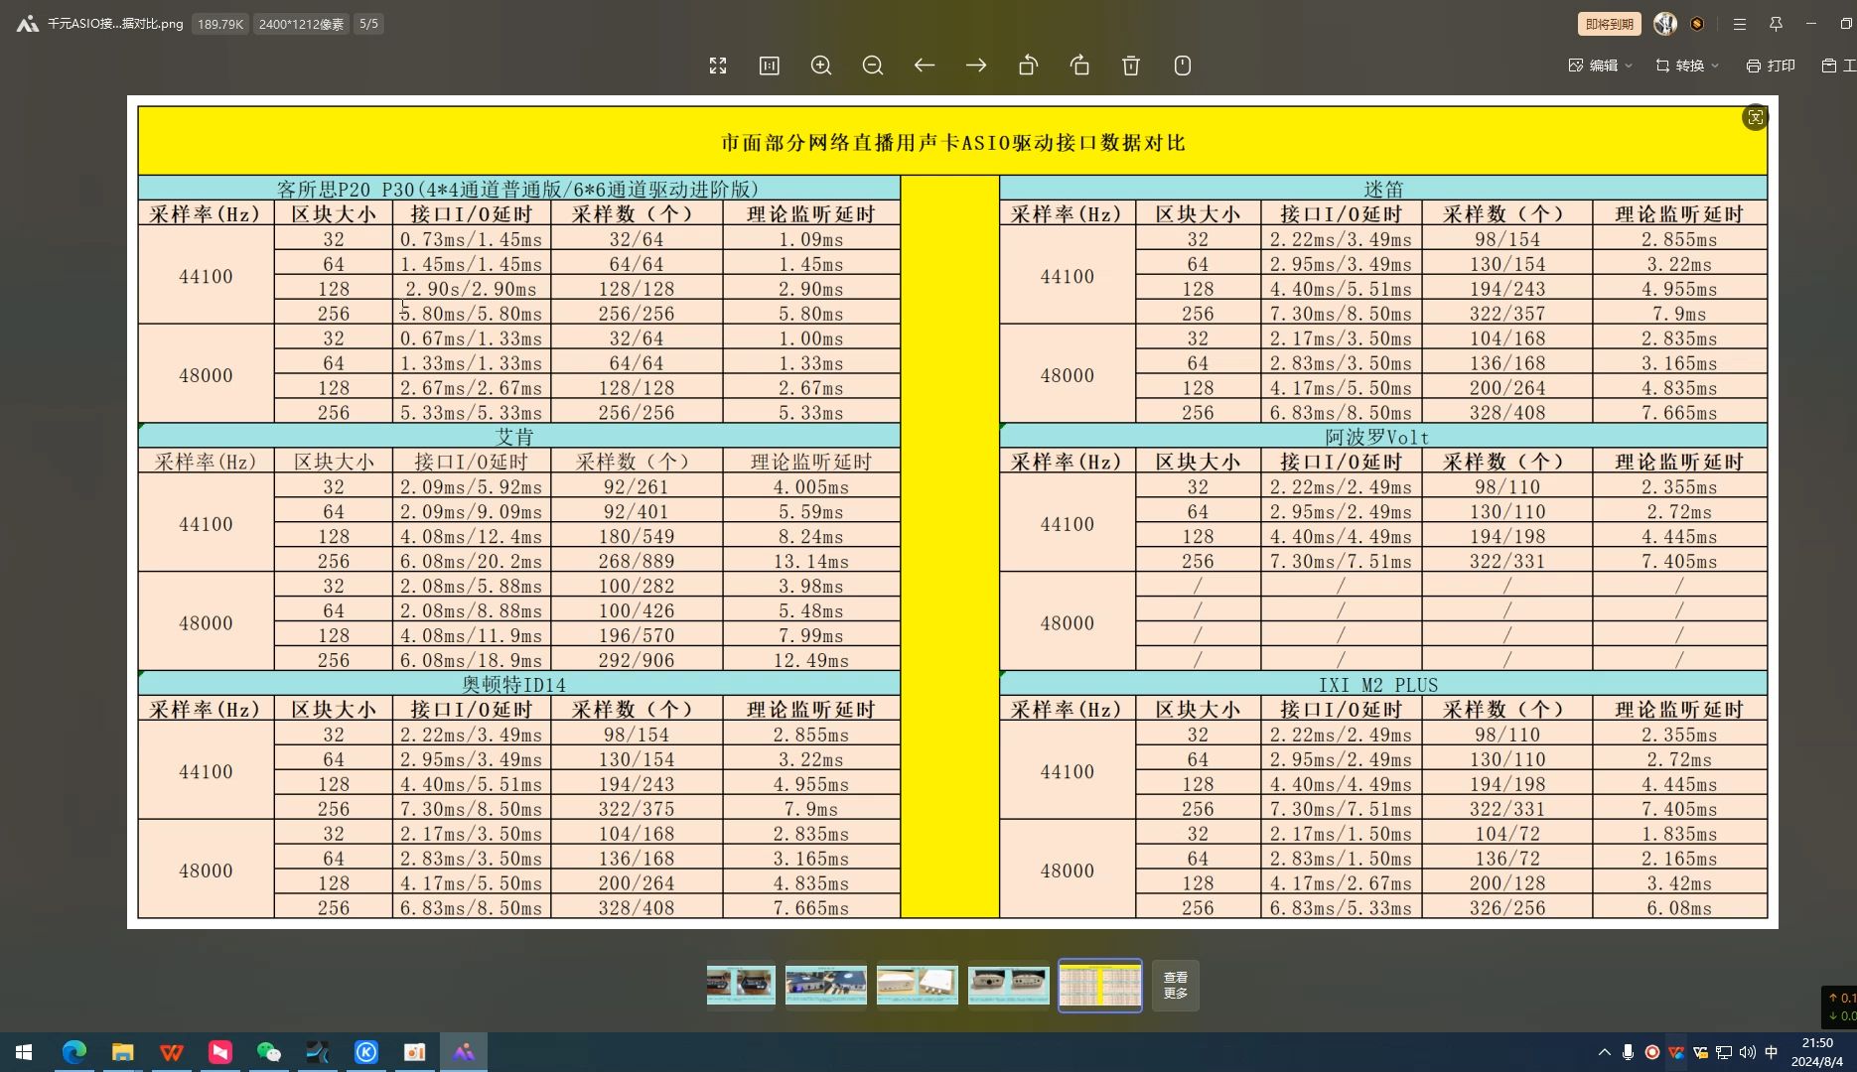The image size is (1857, 1072).
Task: Delete the current image with trash icon
Action: pyautogui.click(x=1131, y=66)
